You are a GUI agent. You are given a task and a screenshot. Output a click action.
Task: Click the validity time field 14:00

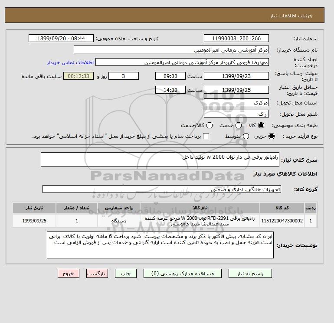point(170,90)
